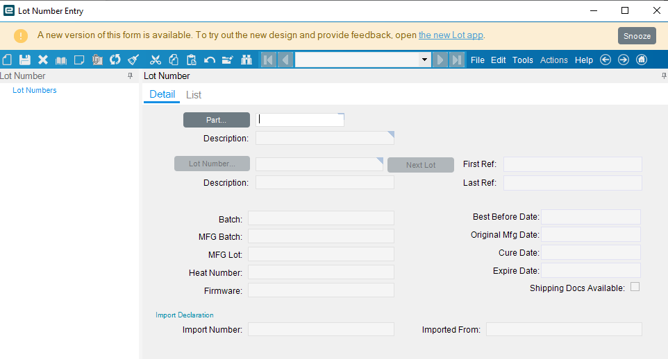
Task: Click the First Ref field
Action: pyautogui.click(x=573, y=164)
